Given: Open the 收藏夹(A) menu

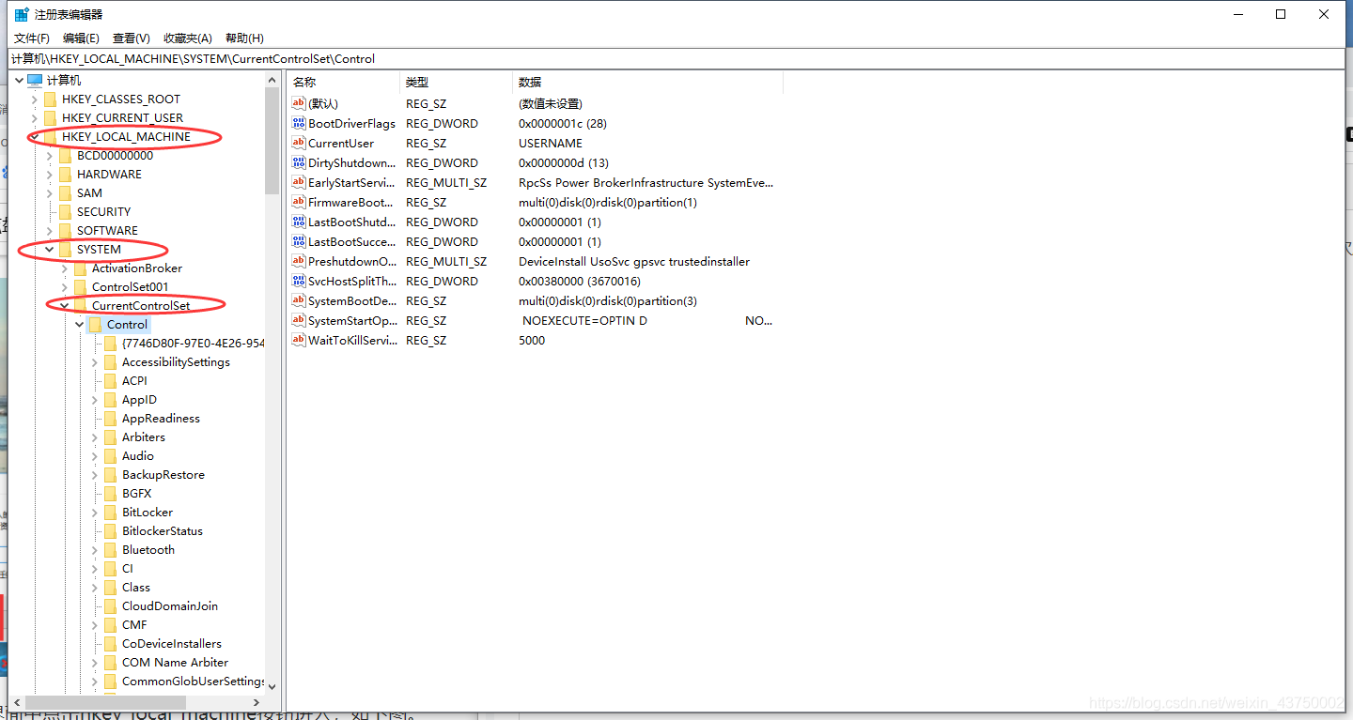Looking at the screenshot, I should click(188, 38).
